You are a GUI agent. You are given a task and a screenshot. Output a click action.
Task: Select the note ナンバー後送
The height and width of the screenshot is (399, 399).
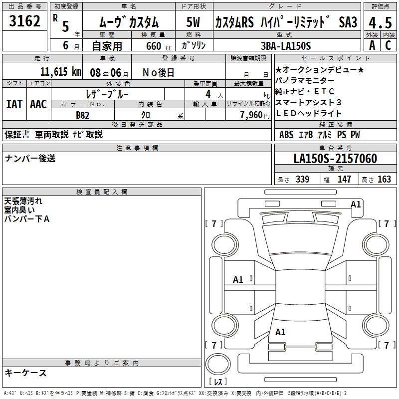(30, 158)
